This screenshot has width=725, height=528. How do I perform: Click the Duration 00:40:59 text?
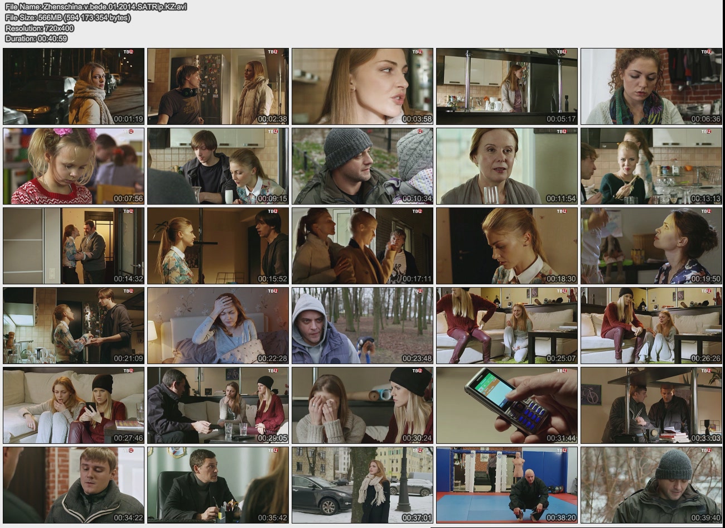(36, 38)
